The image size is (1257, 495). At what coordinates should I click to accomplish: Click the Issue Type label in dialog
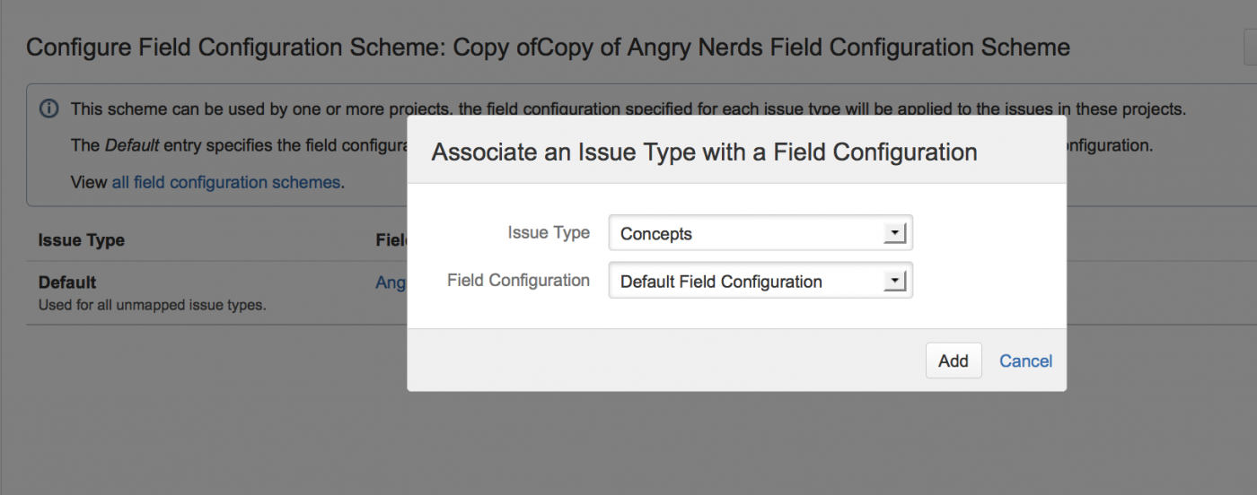point(549,232)
